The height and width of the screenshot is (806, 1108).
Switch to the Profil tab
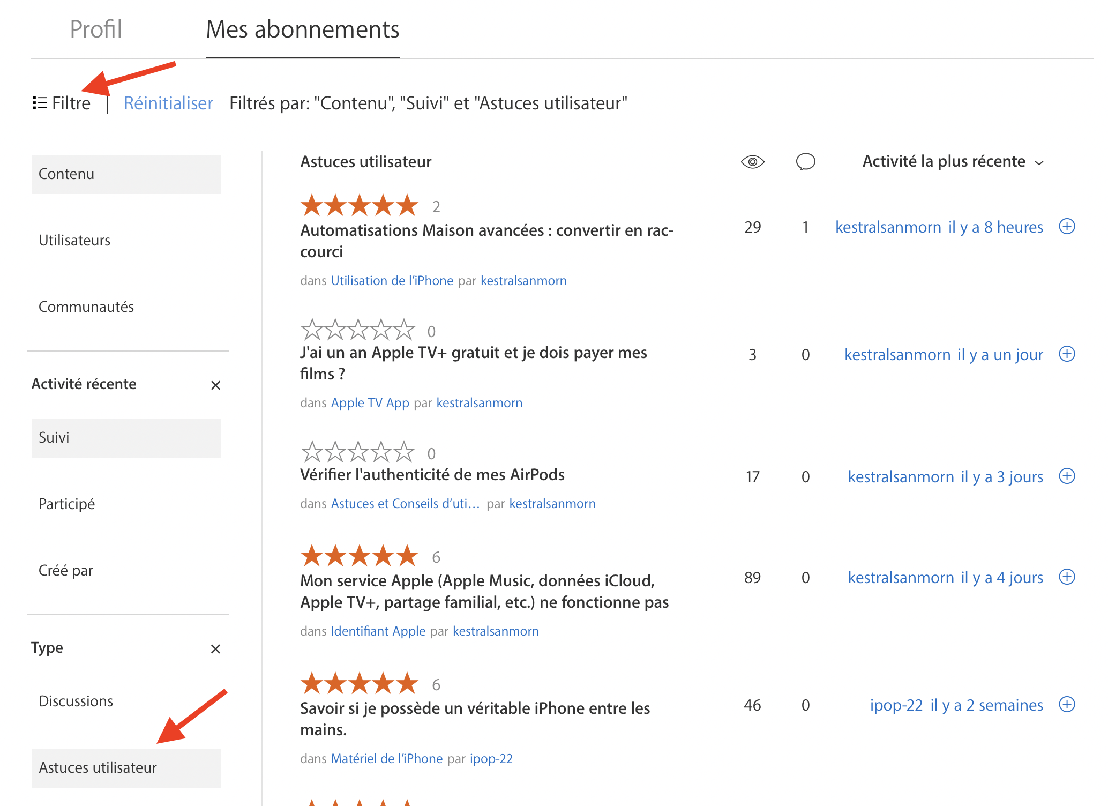tap(96, 29)
